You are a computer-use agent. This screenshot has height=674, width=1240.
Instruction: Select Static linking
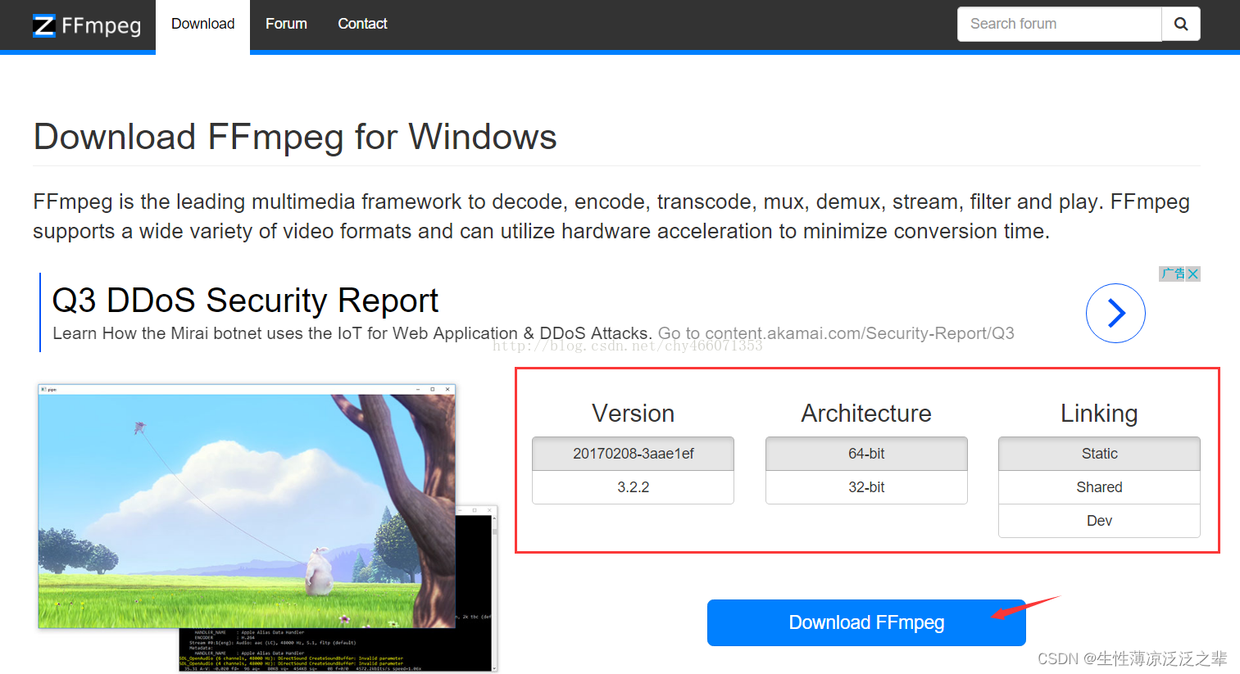pos(1099,454)
